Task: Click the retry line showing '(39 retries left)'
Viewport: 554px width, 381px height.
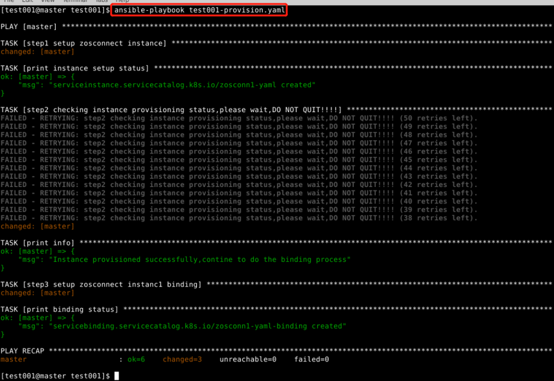Action: 239,209
